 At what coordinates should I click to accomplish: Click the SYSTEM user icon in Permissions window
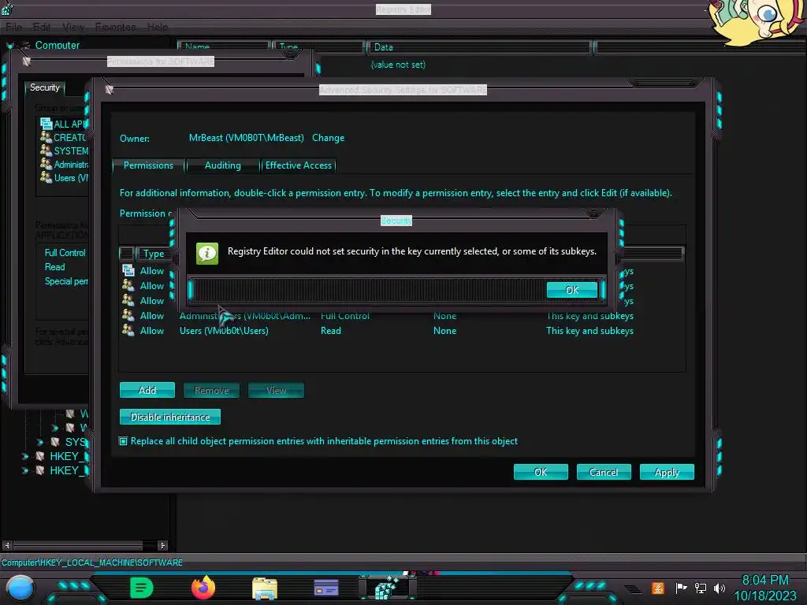(46, 150)
